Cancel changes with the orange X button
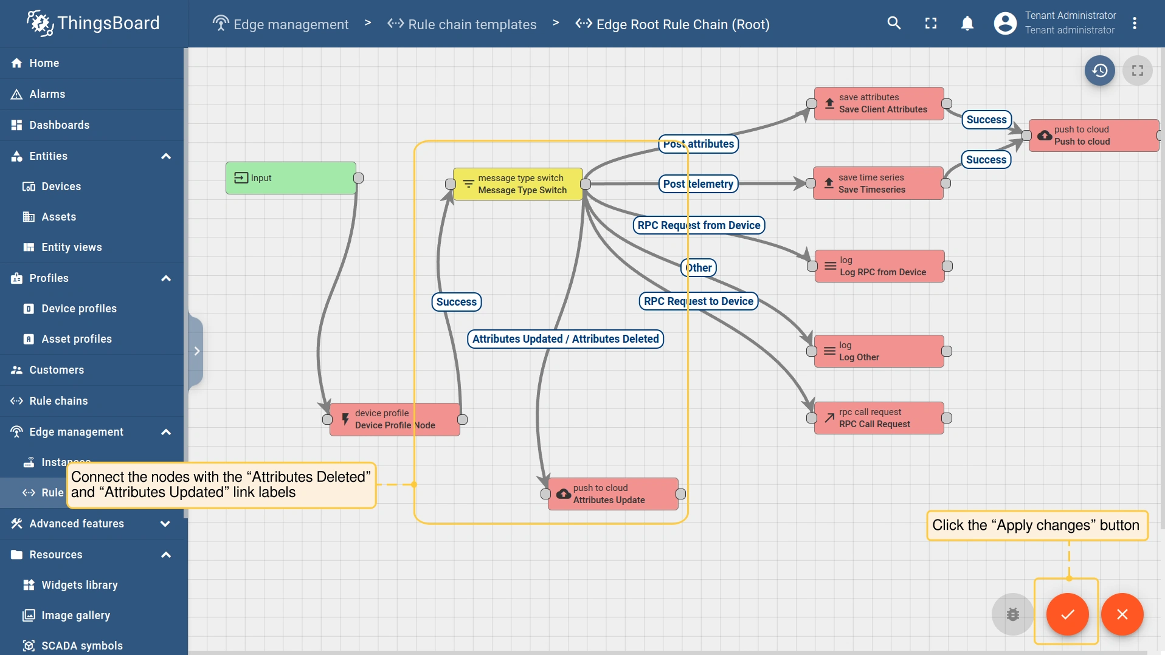Screen dimensions: 1165x655 point(1122,614)
